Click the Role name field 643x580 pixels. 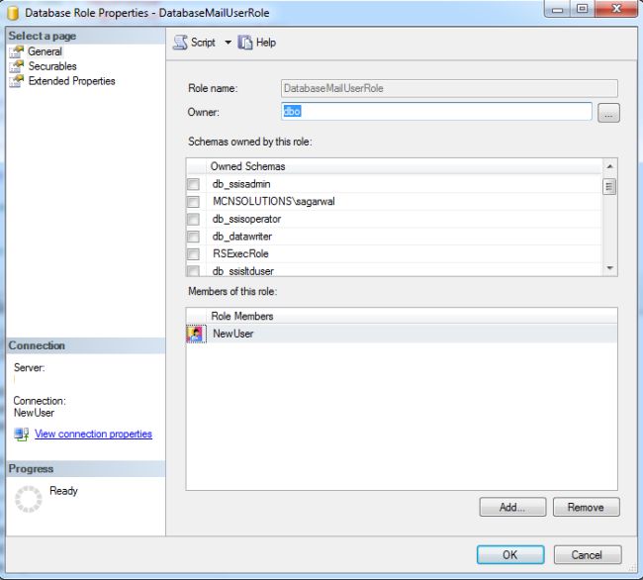449,88
